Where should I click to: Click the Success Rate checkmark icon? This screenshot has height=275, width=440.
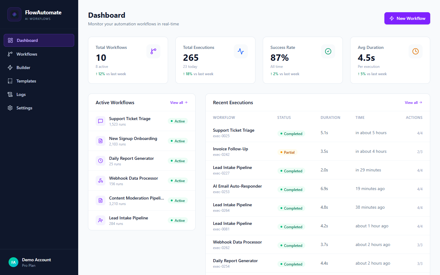pyautogui.click(x=328, y=51)
